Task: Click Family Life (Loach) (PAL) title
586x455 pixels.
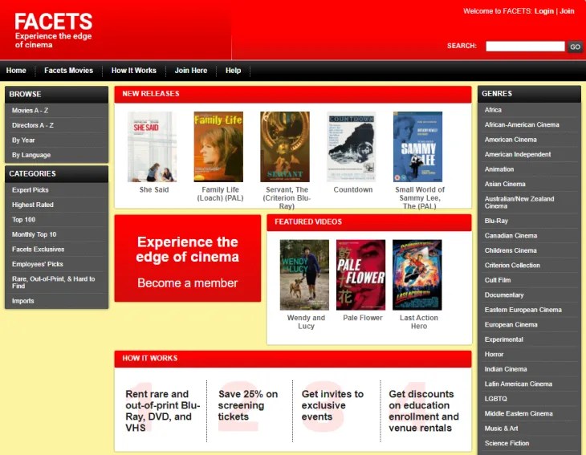Action: 220,194
